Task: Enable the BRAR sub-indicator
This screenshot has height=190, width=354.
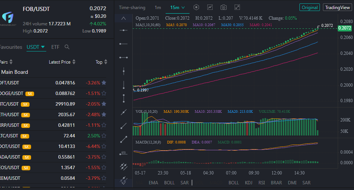Action: [276, 182]
